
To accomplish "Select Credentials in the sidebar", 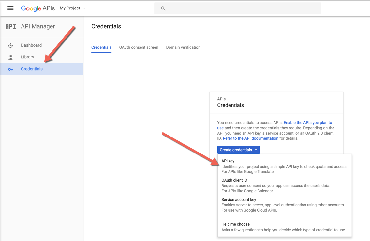I will 41,69.
